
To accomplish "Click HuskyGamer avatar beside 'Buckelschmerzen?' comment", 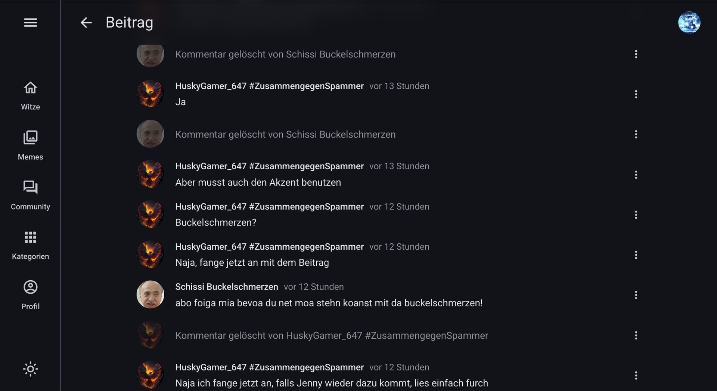I will coord(150,214).
